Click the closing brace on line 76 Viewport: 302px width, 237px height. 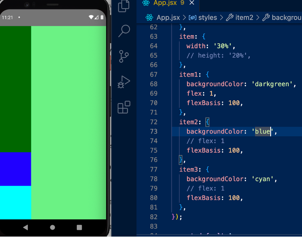(x=181, y=160)
